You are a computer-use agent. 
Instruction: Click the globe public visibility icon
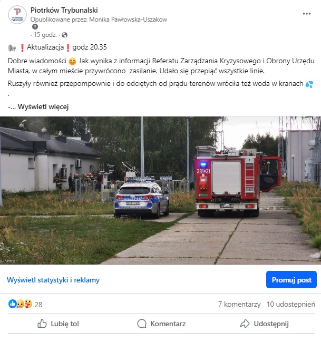(x=64, y=35)
